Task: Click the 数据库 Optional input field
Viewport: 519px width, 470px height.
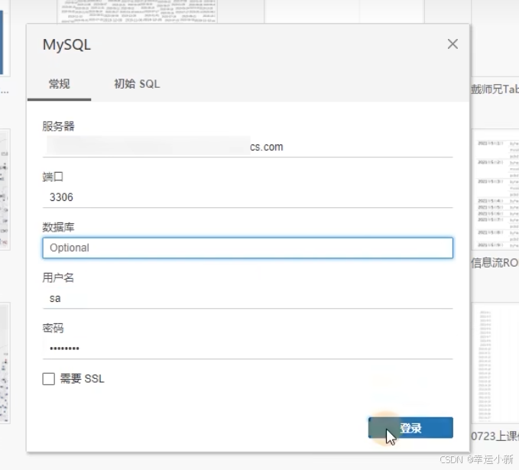Action: pyautogui.click(x=248, y=248)
